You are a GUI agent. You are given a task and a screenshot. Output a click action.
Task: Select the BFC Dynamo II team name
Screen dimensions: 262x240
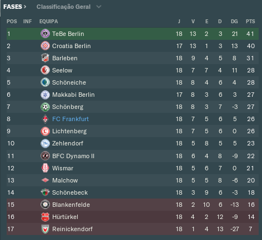click(x=73, y=156)
